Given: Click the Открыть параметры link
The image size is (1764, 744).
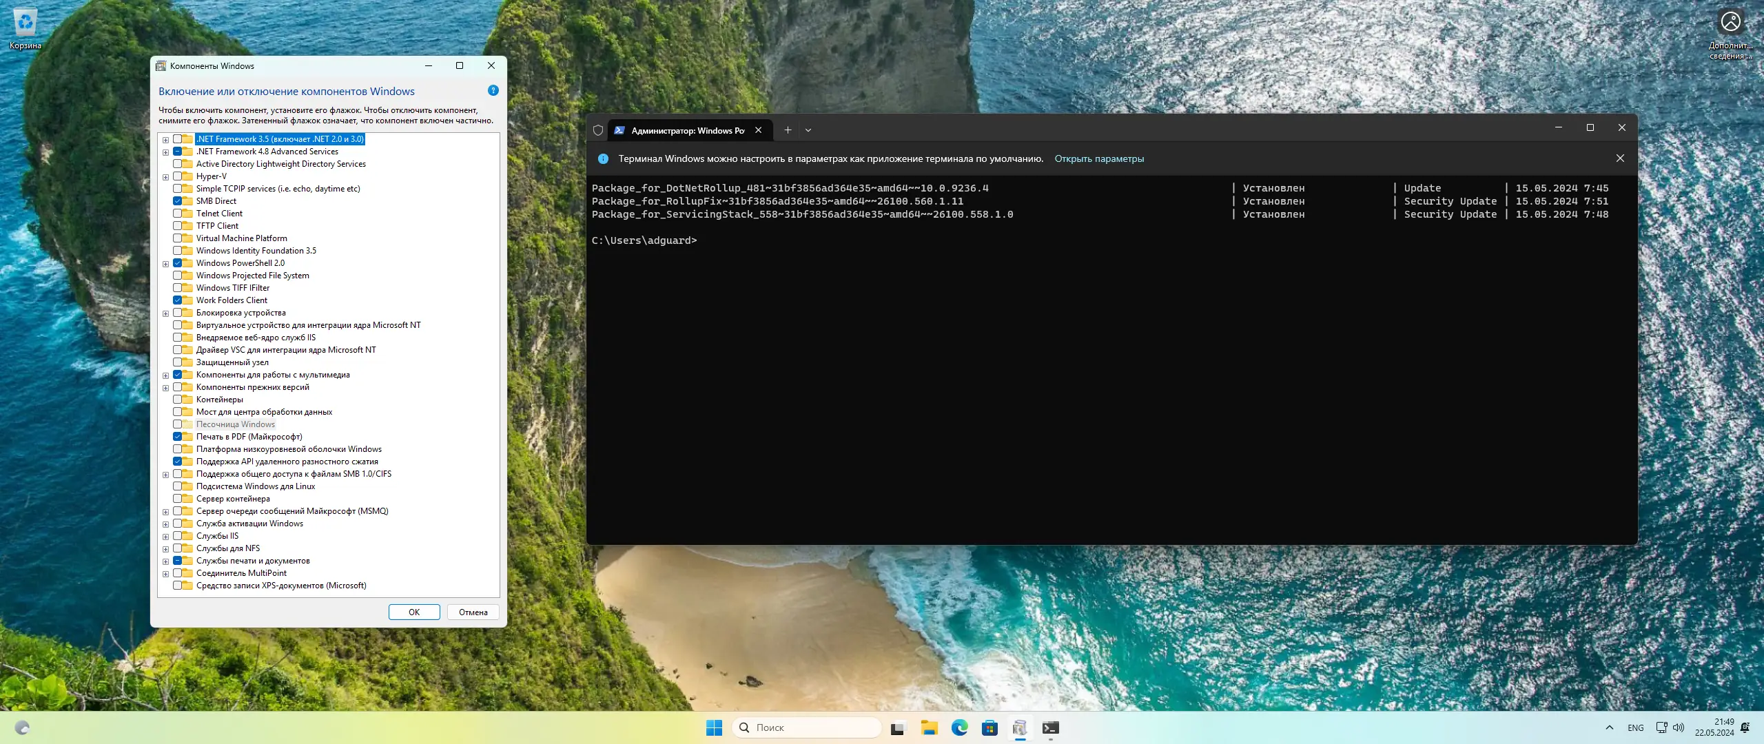Looking at the screenshot, I should 1098,158.
